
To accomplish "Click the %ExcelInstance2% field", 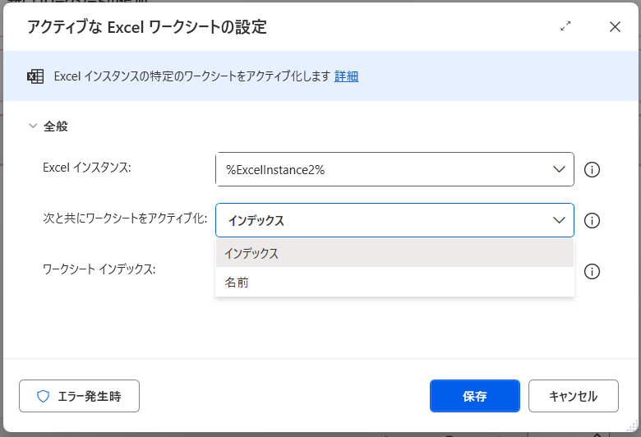I will (x=378, y=170).
